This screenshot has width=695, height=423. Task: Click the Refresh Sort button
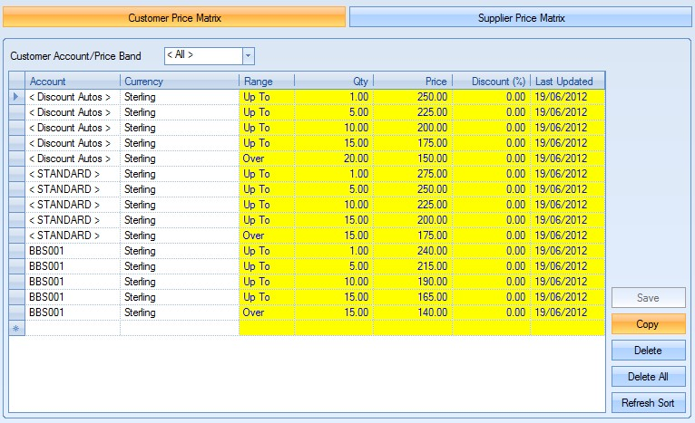[648, 403]
